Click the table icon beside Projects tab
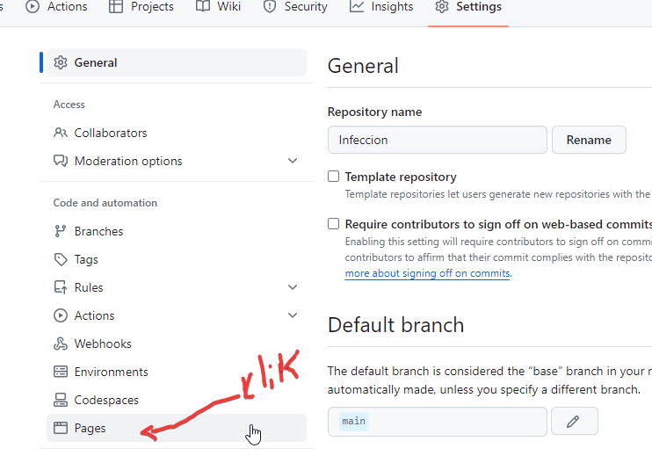The width and height of the screenshot is (652, 463). pyautogui.click(x=116, y=7)
